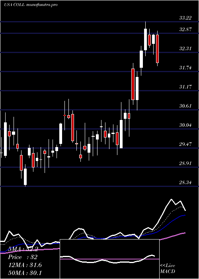
Task: Click the USA COLL munafasutra.pro title
Action: coord(31,5)
